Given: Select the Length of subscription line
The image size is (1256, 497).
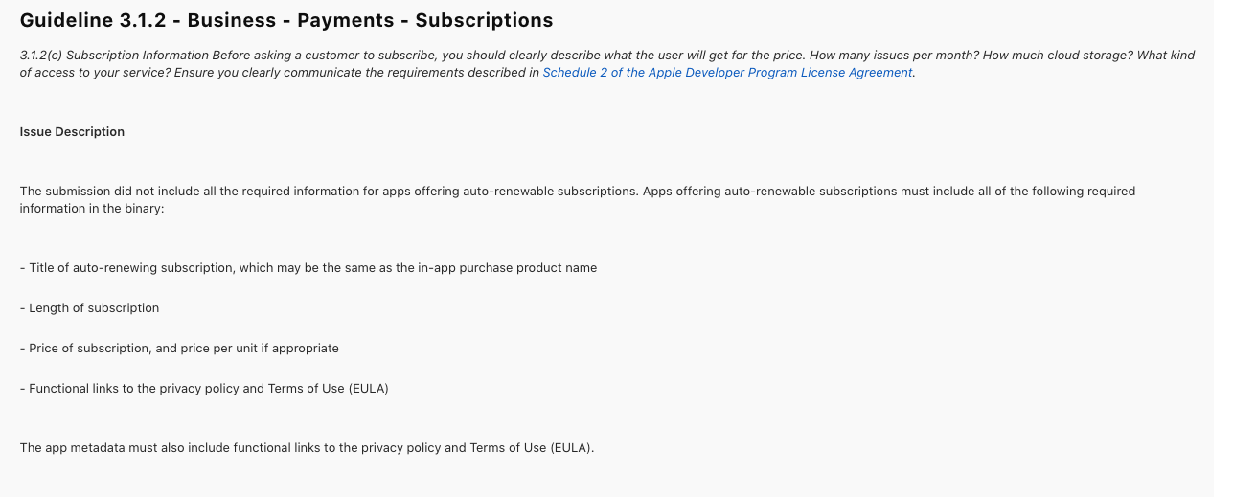Looking at the screenshot, I should (x=89, y=308).
